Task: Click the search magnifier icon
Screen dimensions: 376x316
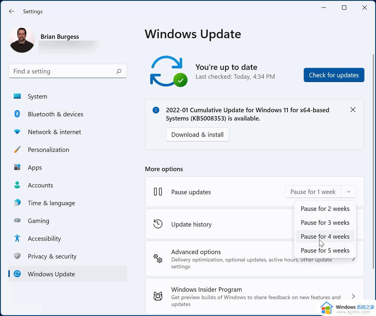Action: pos(119,71)
